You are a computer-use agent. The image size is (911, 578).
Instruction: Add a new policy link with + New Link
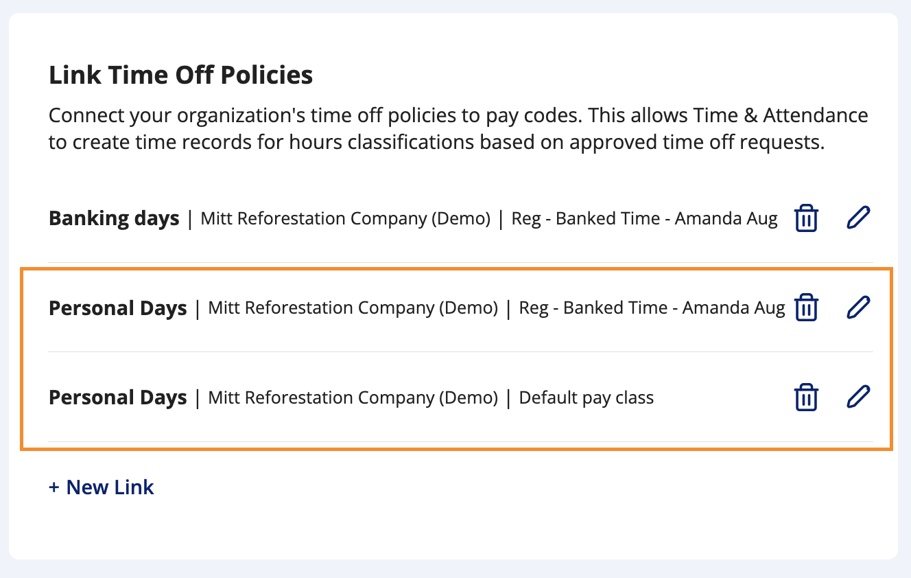coord(102,487)
